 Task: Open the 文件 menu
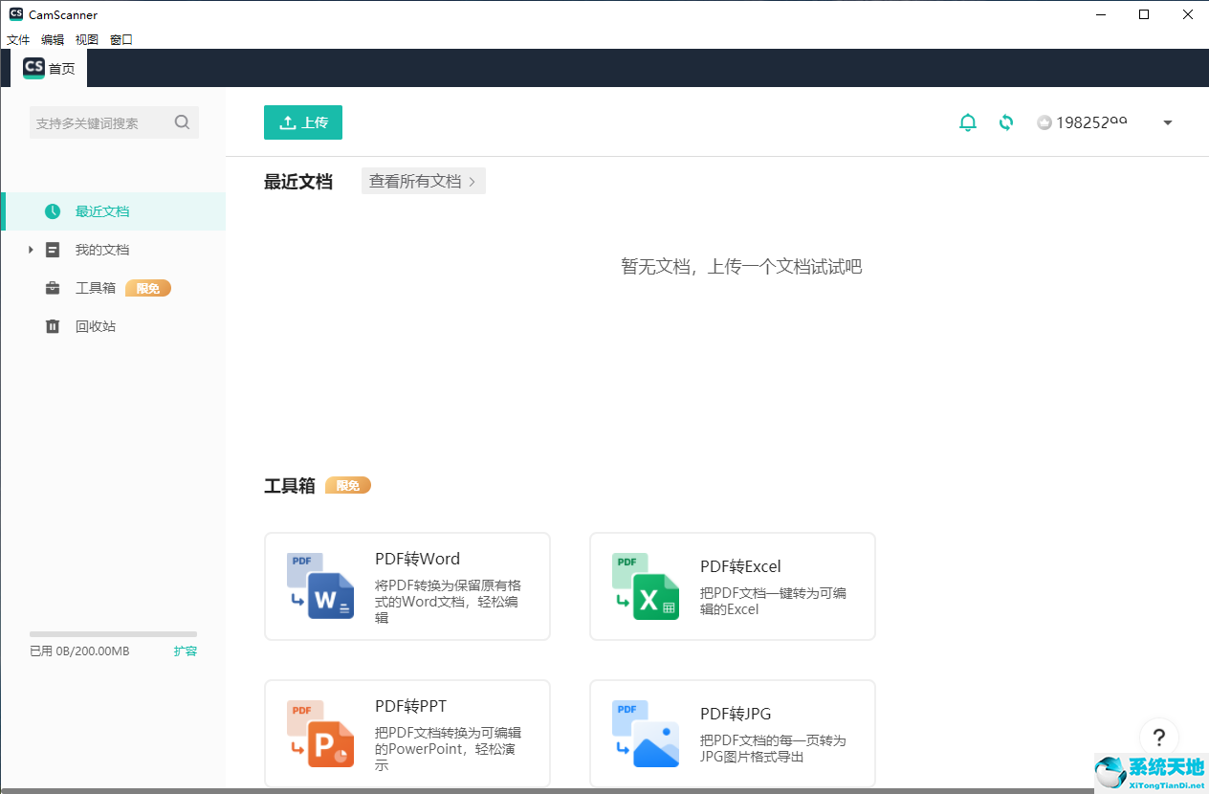(19, 40)
